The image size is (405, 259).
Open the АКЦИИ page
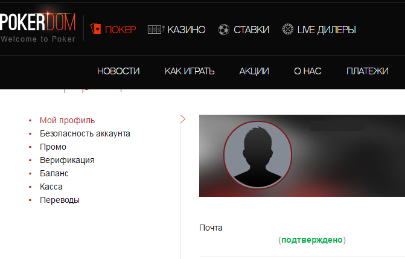point(254,71)
